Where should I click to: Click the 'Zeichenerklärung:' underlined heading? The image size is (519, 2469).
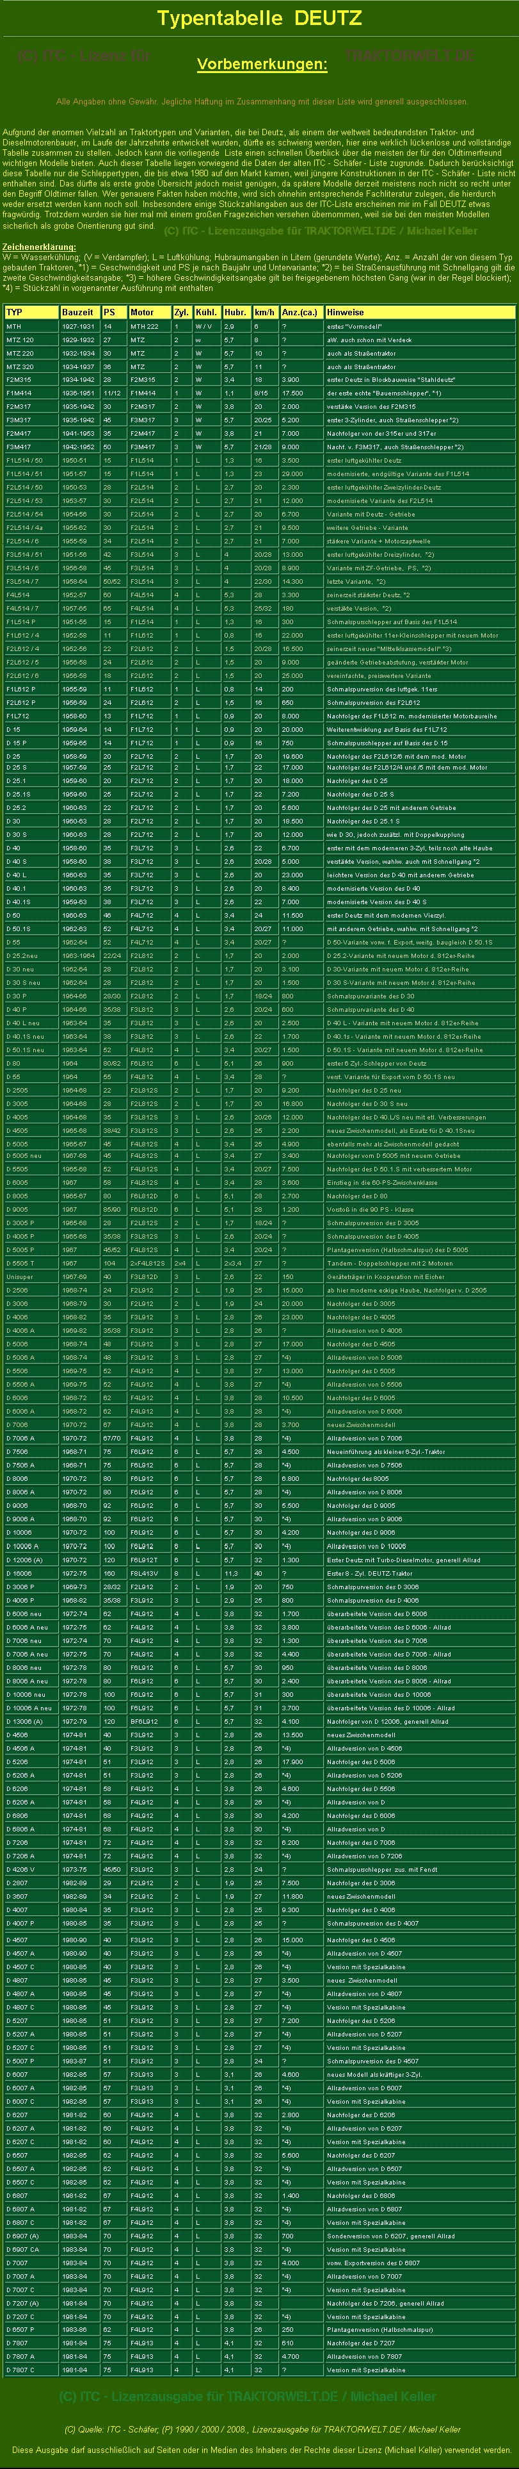pyautogui.click(x=39, y=247)
